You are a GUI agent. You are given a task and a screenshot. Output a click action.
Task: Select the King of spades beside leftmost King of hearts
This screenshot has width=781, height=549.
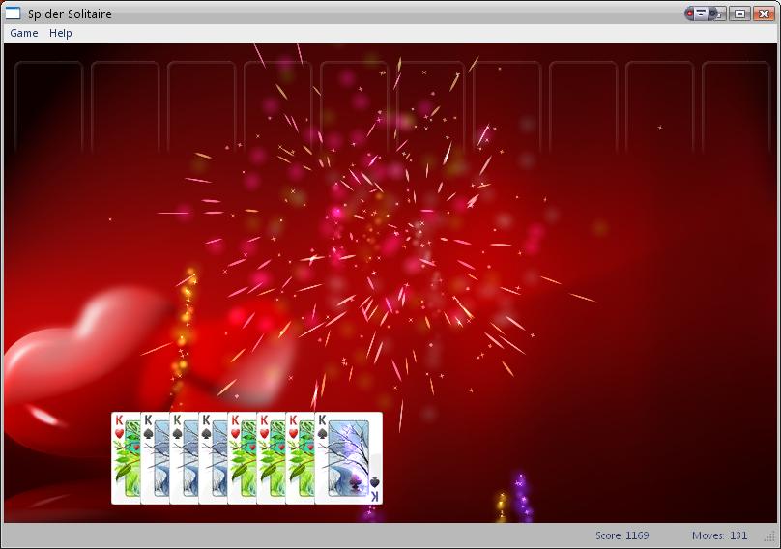coord(156,458)
